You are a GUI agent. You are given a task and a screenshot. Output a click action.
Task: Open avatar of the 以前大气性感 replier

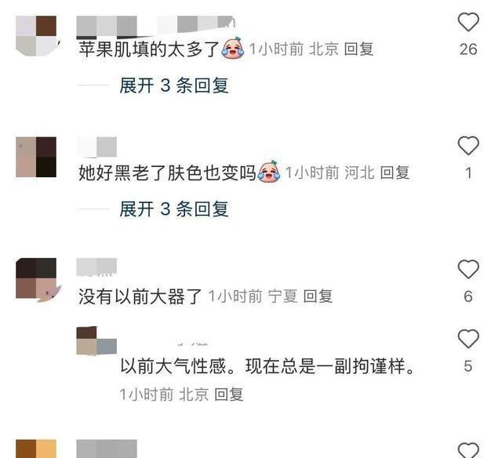point(96,340)
